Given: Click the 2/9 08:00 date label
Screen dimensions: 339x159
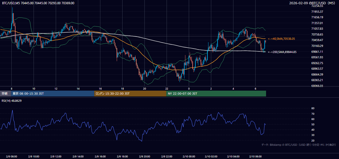Looking at the screenshot, I should pyautogui.click(x=11, y=156).
